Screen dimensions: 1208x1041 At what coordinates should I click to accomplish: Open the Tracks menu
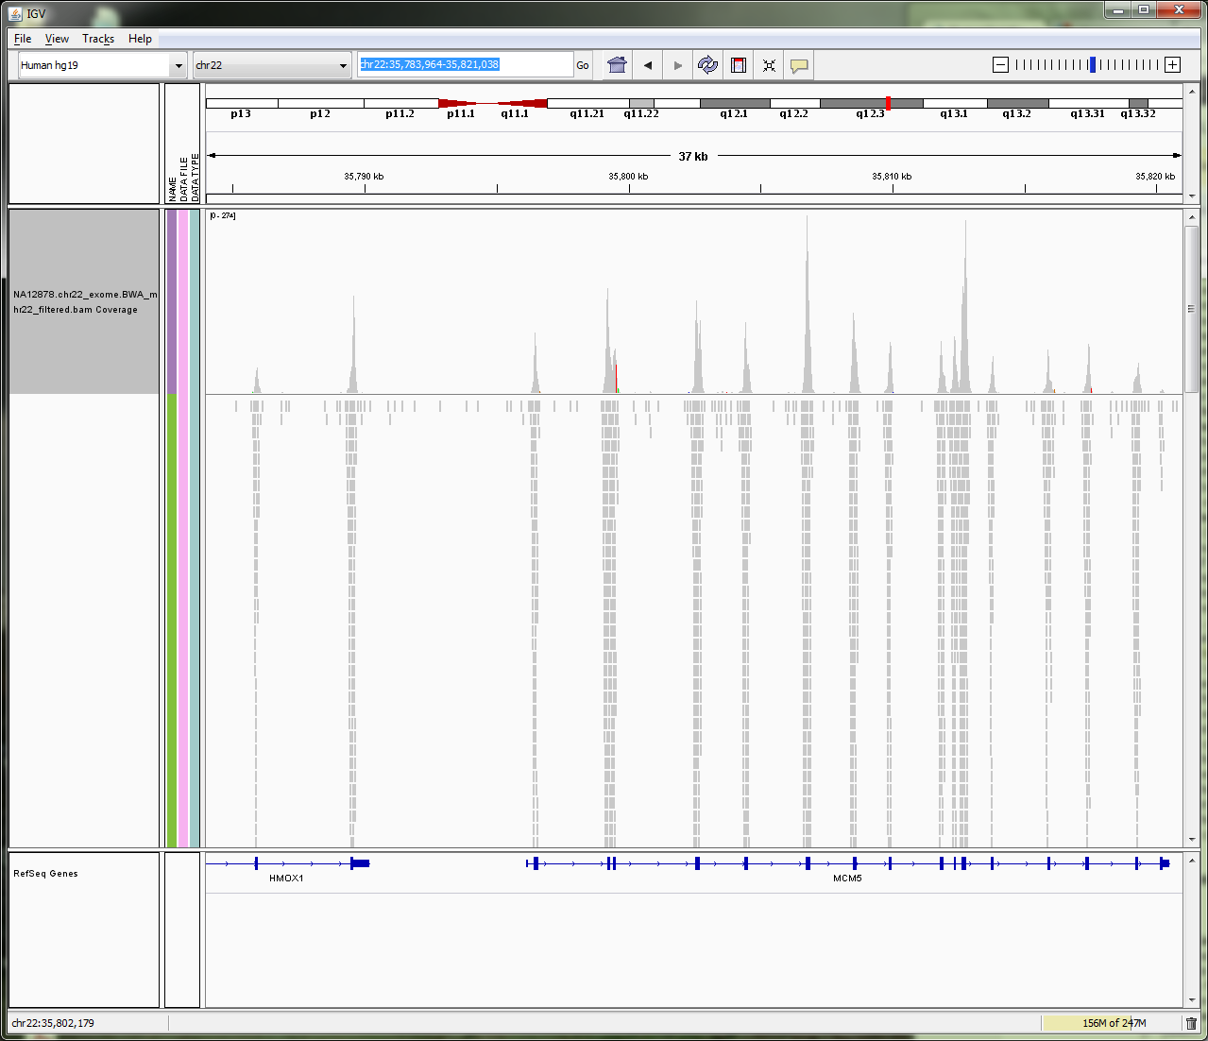tap(98, 39)
